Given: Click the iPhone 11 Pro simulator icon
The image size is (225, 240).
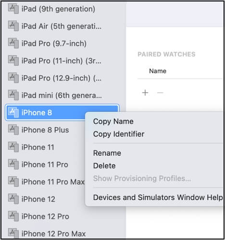Looking at the screenshot, I should click(13, 164).
